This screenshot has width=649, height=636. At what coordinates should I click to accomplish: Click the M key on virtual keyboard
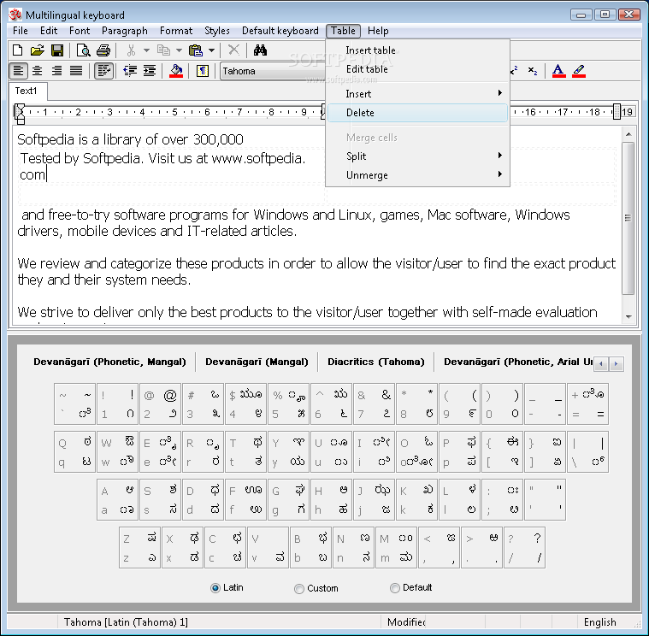[396, 547]
